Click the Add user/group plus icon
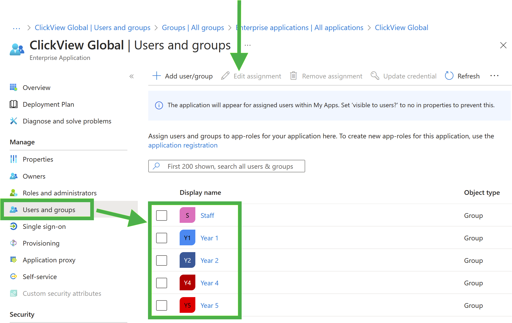 156,76
